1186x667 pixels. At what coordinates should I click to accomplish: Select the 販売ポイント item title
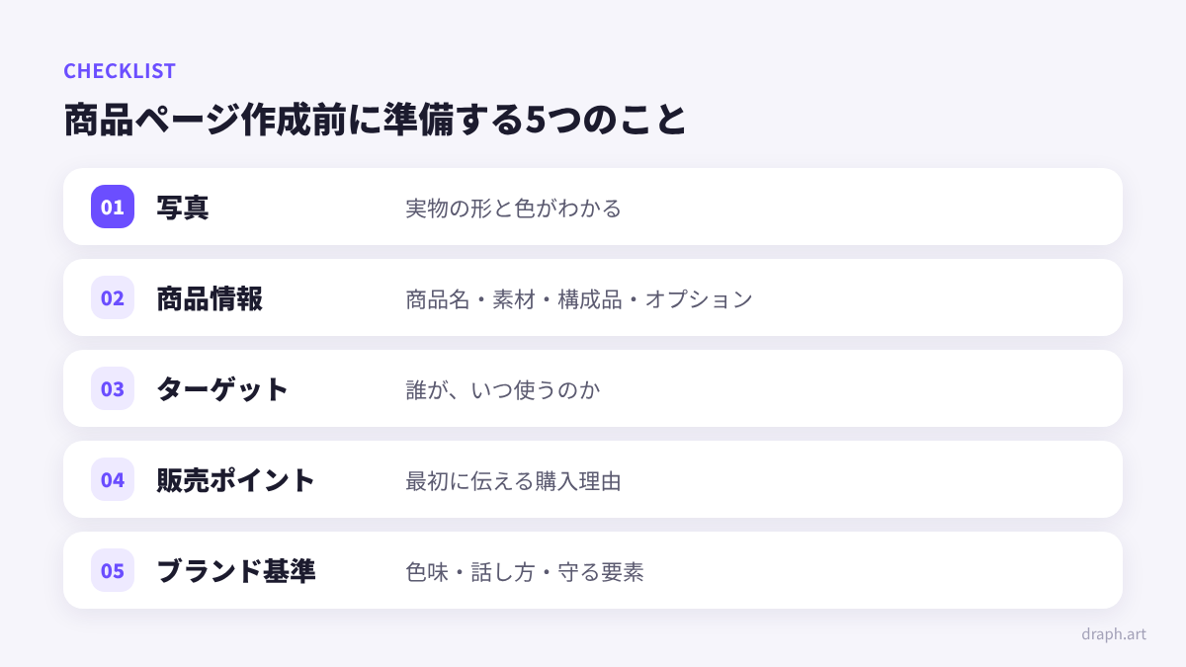click(236, 480)
